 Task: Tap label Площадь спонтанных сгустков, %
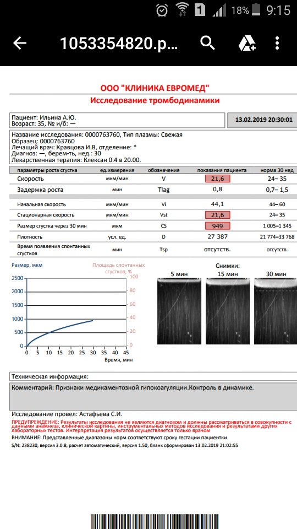119,268
